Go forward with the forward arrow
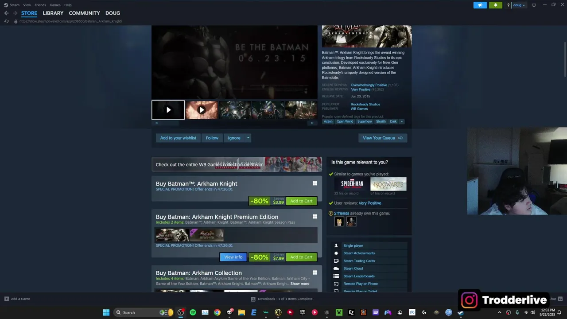Screen dimensions: 567x319 15,13
